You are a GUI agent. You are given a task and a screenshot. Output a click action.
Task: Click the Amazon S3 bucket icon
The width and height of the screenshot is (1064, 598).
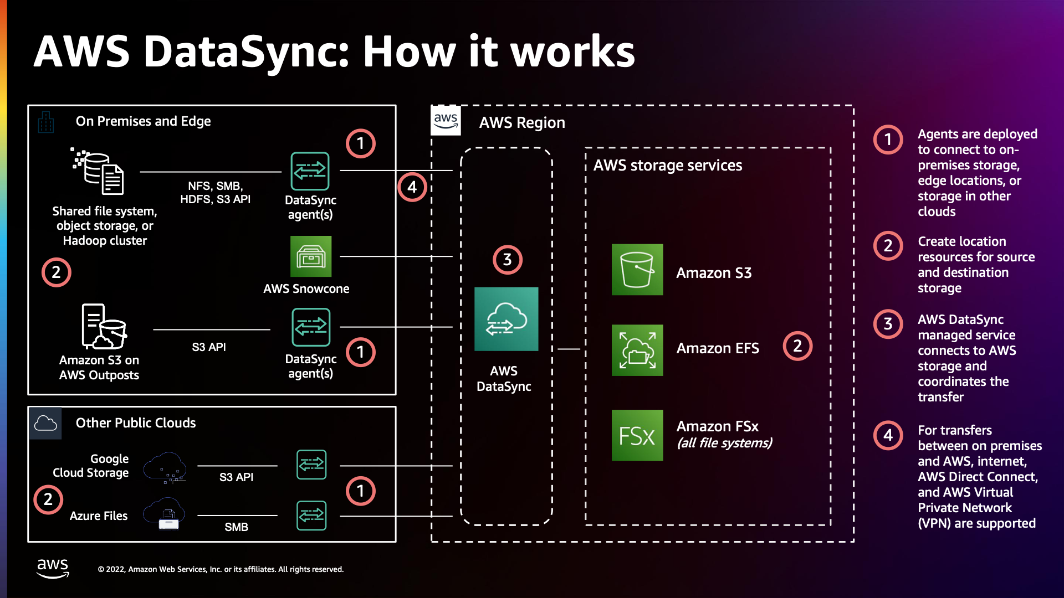(x=637, y=270)
